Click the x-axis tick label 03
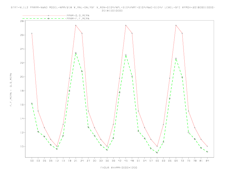Screen dimensions: 226x175 point(38,161)
